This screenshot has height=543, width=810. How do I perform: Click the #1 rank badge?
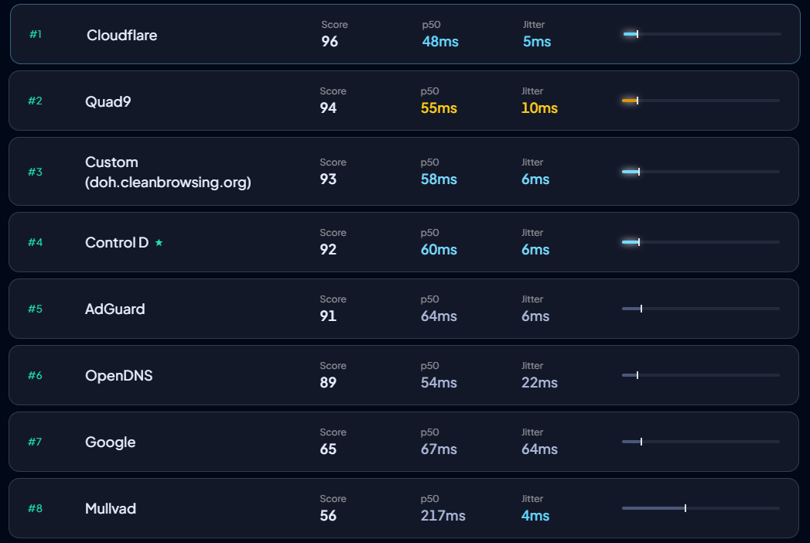pyautogui.click(x=36, y=34)
